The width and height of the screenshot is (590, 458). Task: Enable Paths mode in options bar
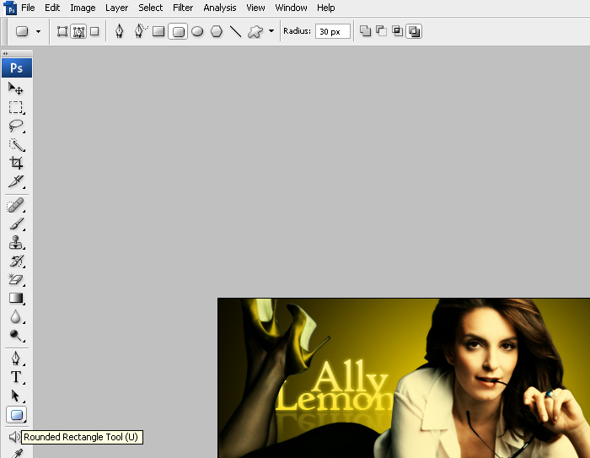coord(78,32)
